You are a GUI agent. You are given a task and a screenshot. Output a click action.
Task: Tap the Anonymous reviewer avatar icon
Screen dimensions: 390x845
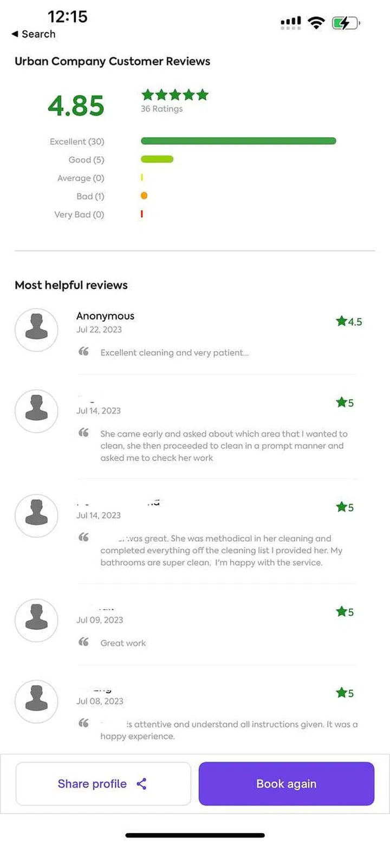(x=36, y=330)
